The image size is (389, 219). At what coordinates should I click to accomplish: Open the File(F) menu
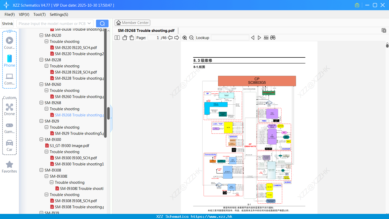(10, 15)
